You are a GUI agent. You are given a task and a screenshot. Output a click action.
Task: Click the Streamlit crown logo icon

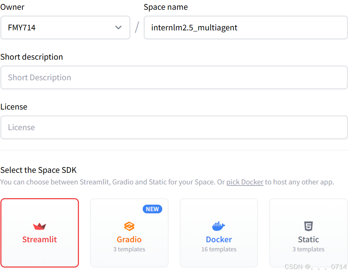point(39,226)
